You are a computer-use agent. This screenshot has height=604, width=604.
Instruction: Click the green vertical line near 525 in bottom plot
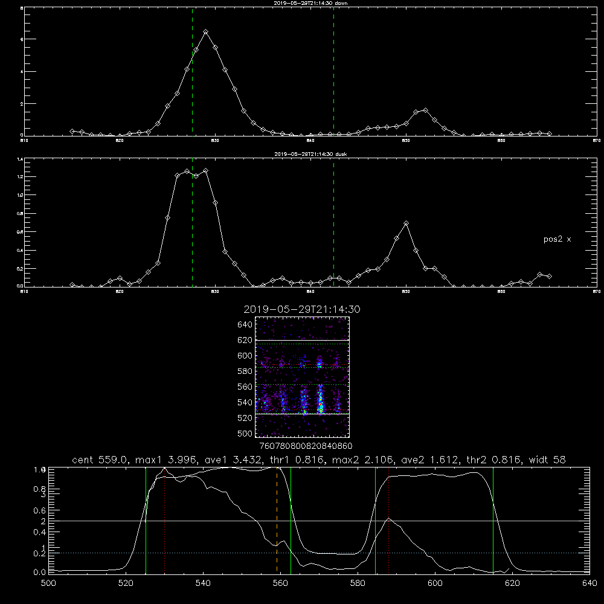pyautogui.click(x=146, y=520)
